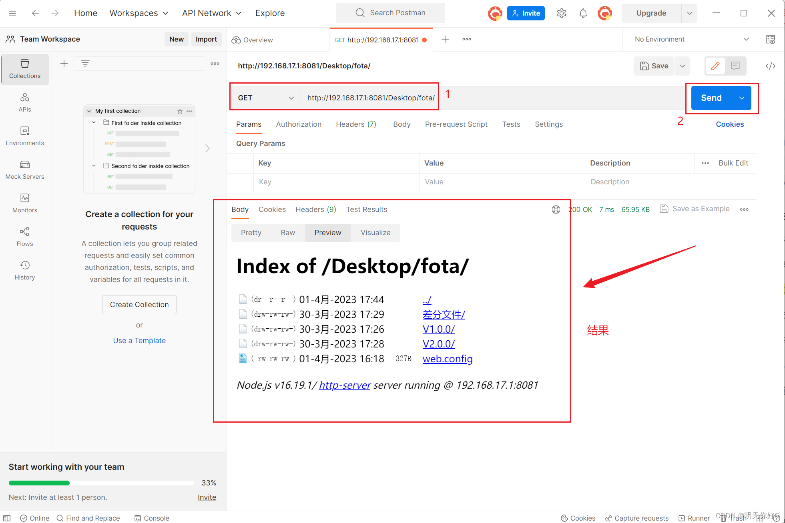This screenshot has height=523, width=785.
Task: Open the hamburger main menu
Action: pyautogui.click(x=12, y=13)
